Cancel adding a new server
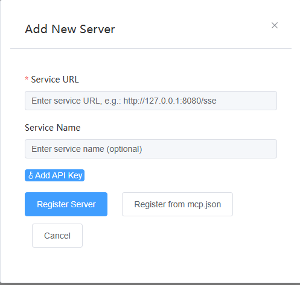 (x=57, y=236)
